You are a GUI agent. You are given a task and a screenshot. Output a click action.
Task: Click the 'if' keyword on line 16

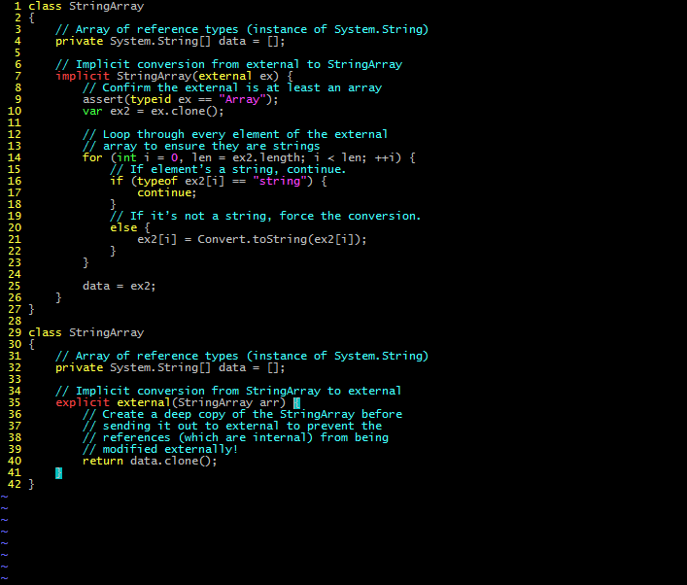click(117, 181)
